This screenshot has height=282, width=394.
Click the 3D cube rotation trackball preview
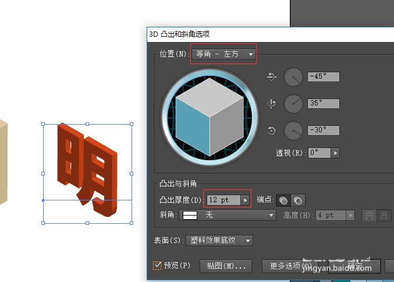coord(210,117)
